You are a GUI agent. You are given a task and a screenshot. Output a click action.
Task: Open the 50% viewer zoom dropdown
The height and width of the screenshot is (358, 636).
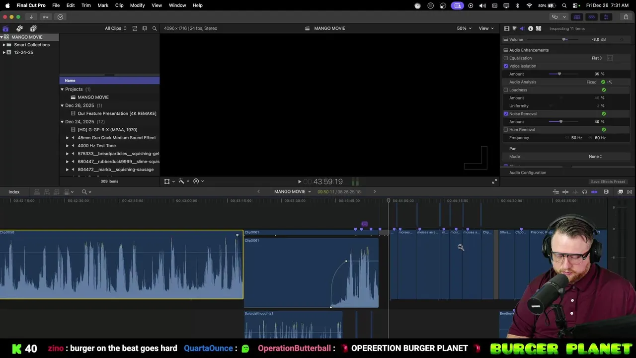point(464,28)
